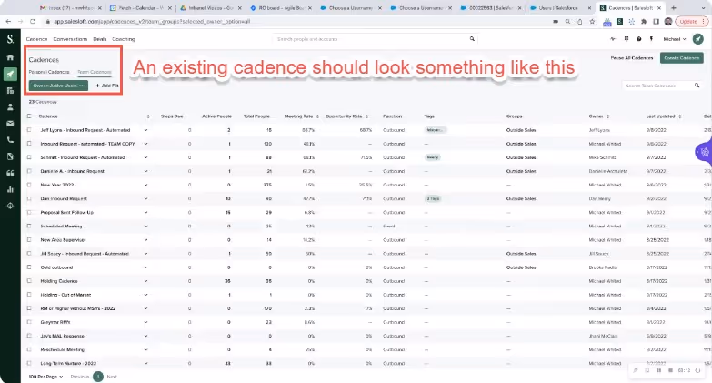
Task: Open the 100 Per Page dropdown
Action: coord(45,377)
